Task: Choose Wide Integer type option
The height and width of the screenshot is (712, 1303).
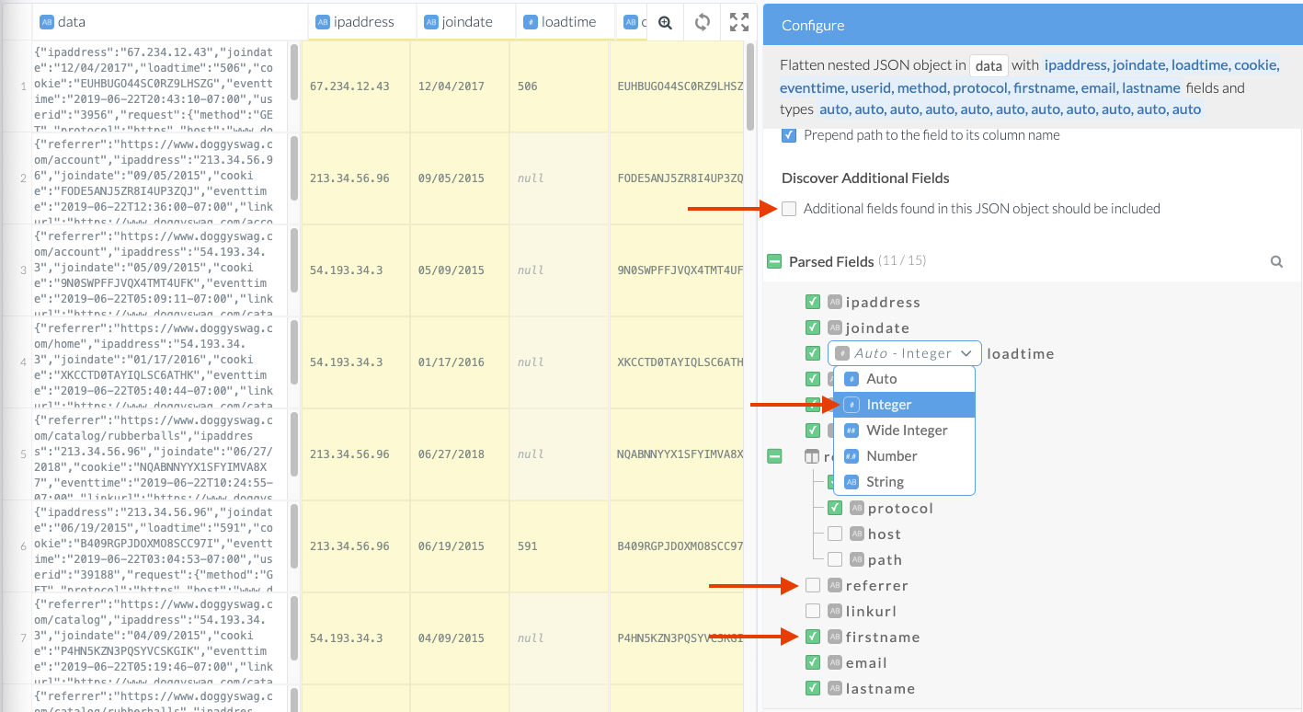Action: tap(906, 431)
